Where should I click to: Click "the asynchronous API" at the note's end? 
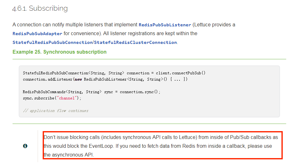click(x=69, y=155)
